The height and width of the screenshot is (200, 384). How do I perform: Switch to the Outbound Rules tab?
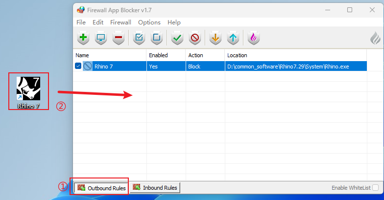(101, 188)
